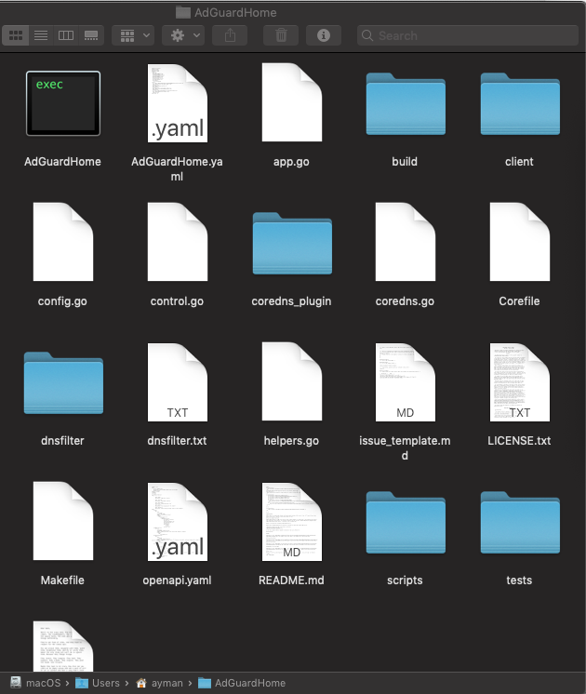This screenshot has width=586, height=694.
Task: Select the client folder icon
Action: click(x=520, y=104)
